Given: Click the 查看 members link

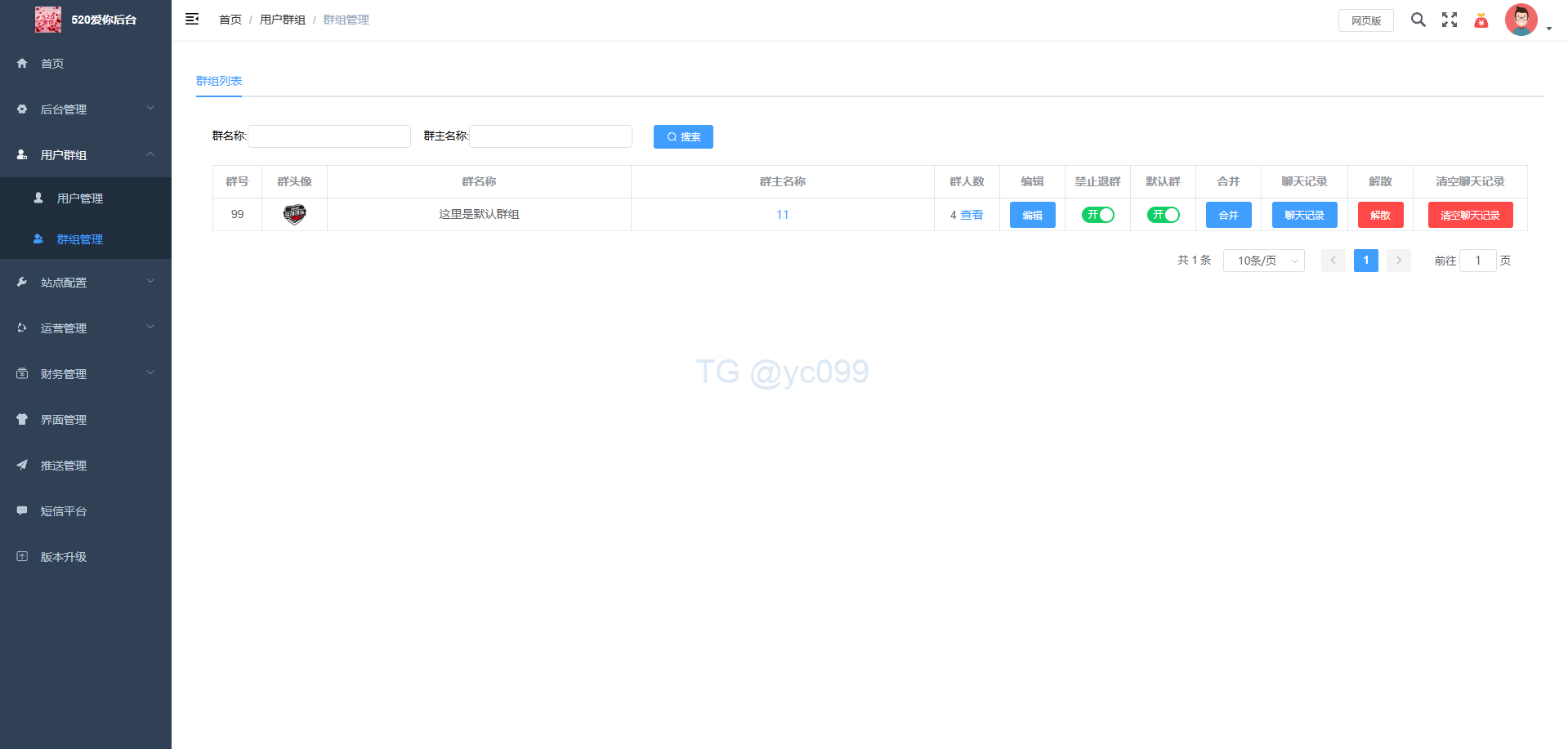Looking at the screenshot, I should pyautogui.click(x=972, y=215).
